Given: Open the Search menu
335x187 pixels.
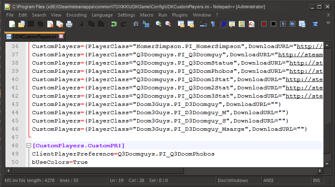Looking at the screenshot, I should (39, 15).
